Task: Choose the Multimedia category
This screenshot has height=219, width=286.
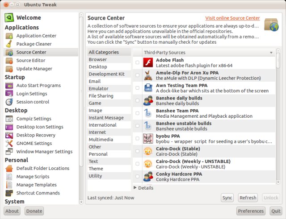Action: (109, 140)
